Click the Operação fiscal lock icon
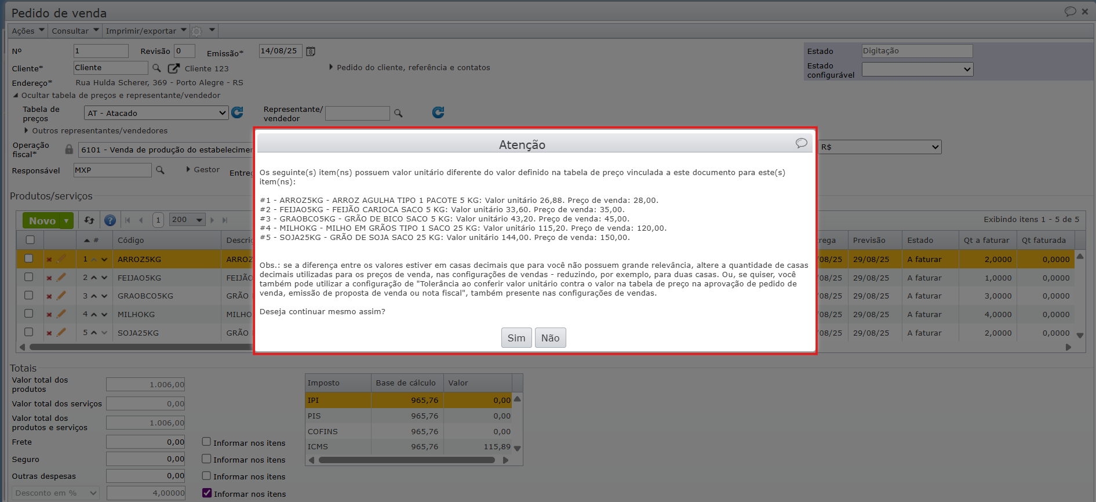 point(69,150)
